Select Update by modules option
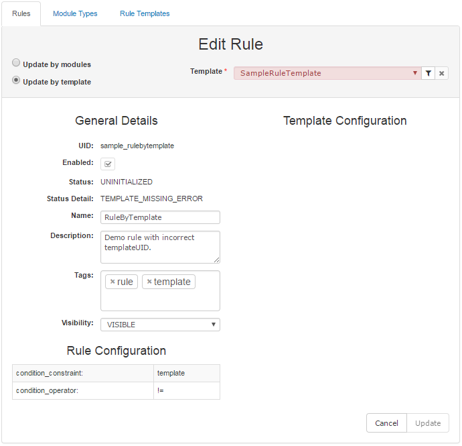This screenshot has width=462, height=446. point(16,63)
